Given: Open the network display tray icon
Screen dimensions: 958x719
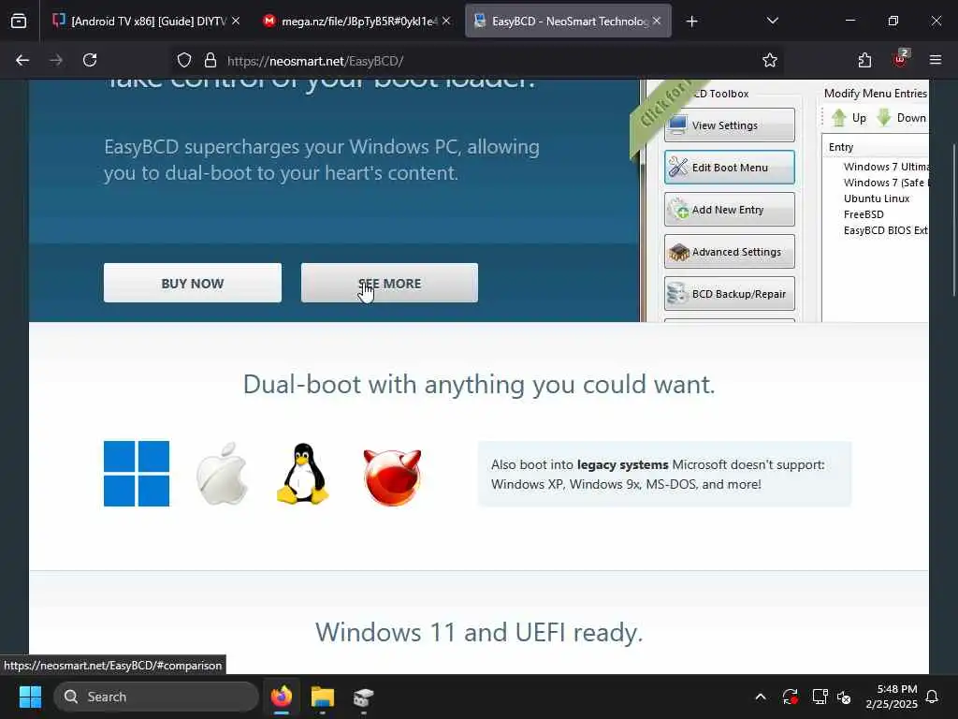Looking at the screenshot, I should [x=820, y=697].
